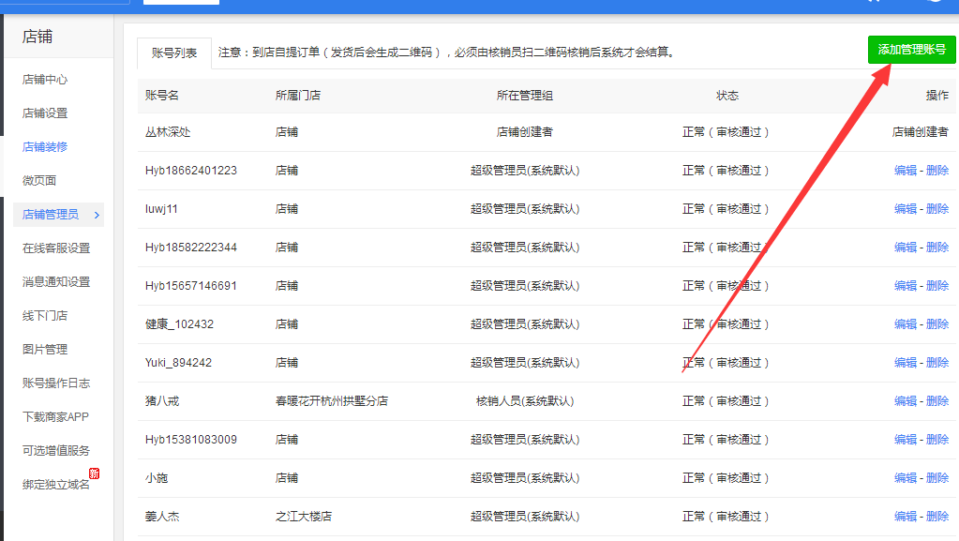Go to 店铺装修 sidebar item
The height and width of the screenshot is (541, 959).
(x=45, y=147)
